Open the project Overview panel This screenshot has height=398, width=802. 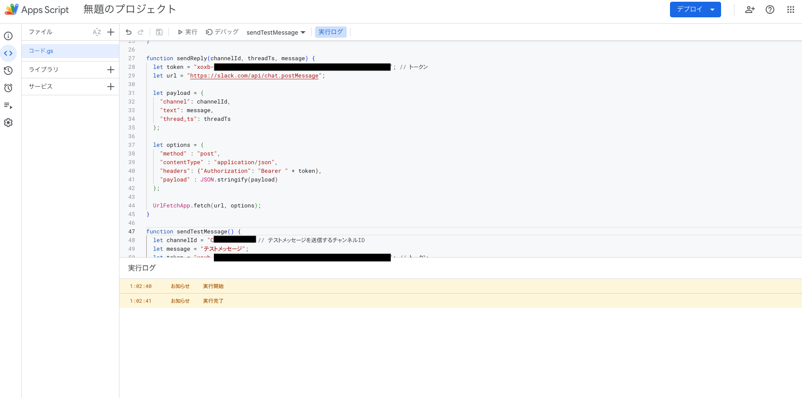[x=8, y=36]
